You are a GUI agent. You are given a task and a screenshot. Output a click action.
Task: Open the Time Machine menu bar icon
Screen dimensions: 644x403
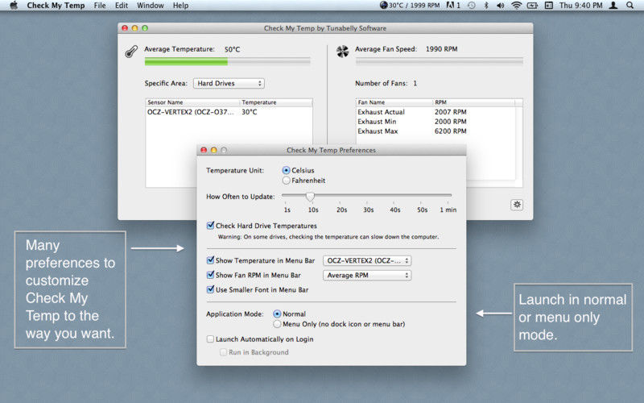tap(472, 6)
